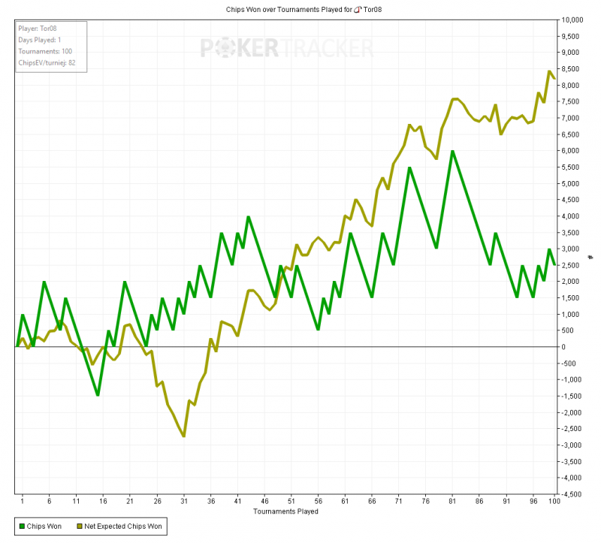Click the -4,500 y-axis tick label
This screenshot has height=543, width=601.
(571, 494)
